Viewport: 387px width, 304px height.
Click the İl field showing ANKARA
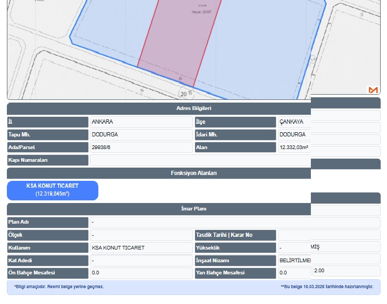(142, 122)
